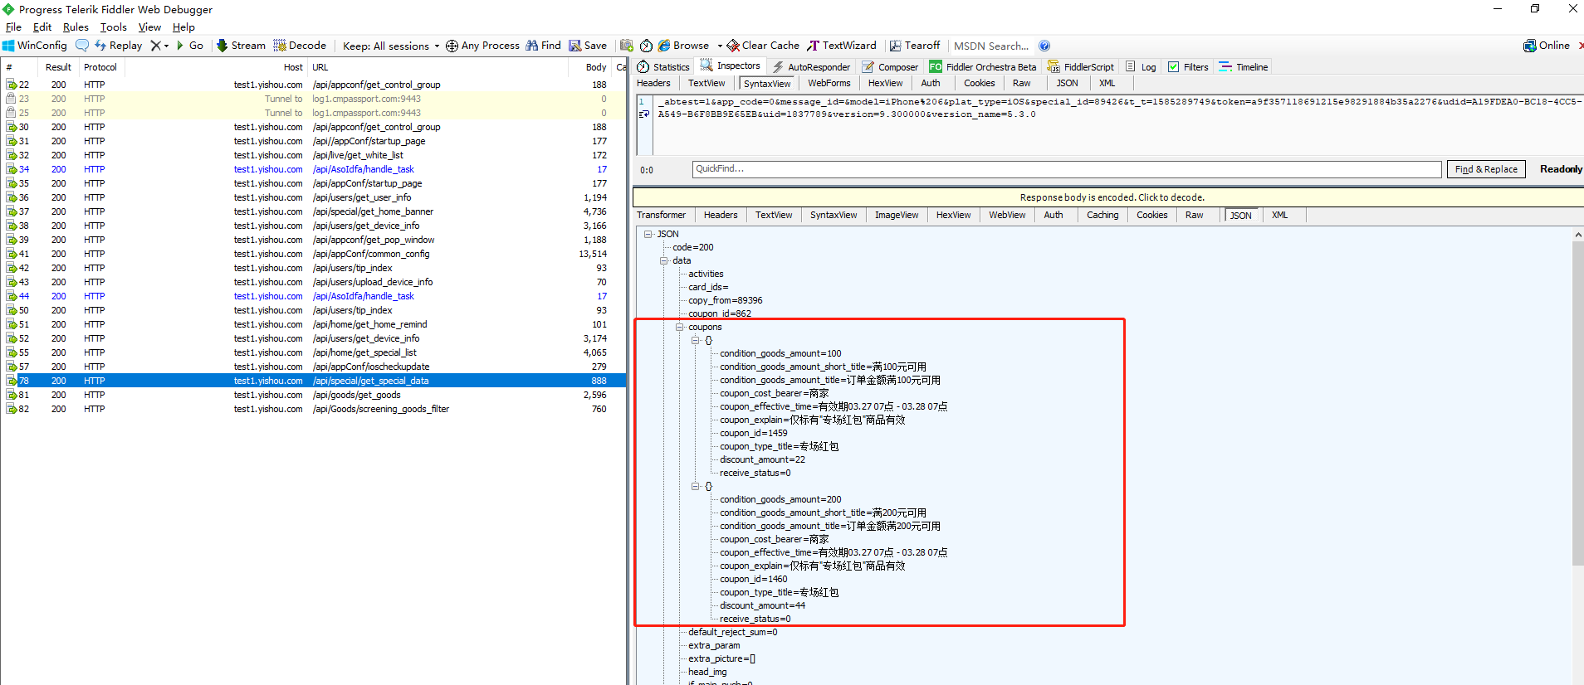
Task: Select discount_amount=44 tree node
Action: (x=762, y=605)
